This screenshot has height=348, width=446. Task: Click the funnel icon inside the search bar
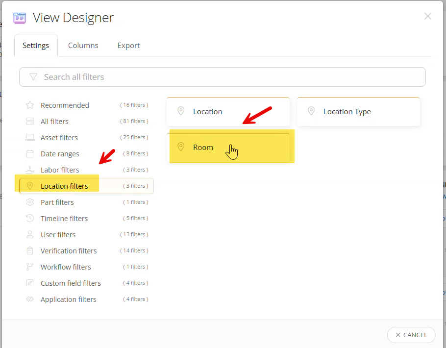pyautogui.click(x=33, y=77)
